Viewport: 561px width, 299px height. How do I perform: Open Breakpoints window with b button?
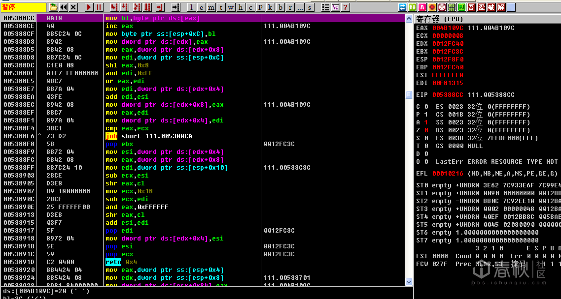280,7
